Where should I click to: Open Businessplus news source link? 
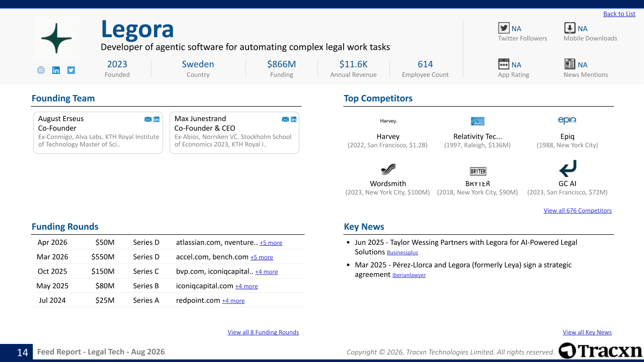coord(403,253)
